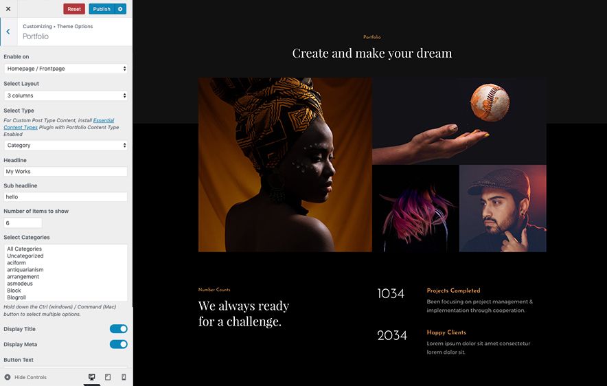607x386 pixels.
Task: Click the Number of items input
Action: (x=23, y=223)
